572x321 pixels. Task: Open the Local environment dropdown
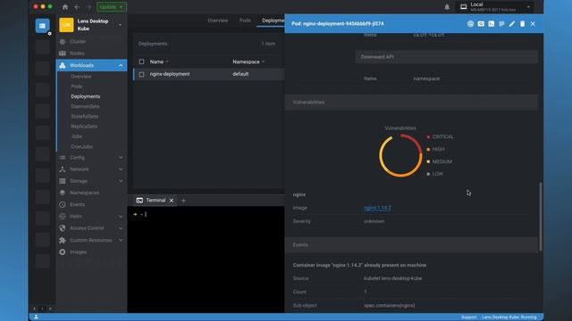coord(528,7)
